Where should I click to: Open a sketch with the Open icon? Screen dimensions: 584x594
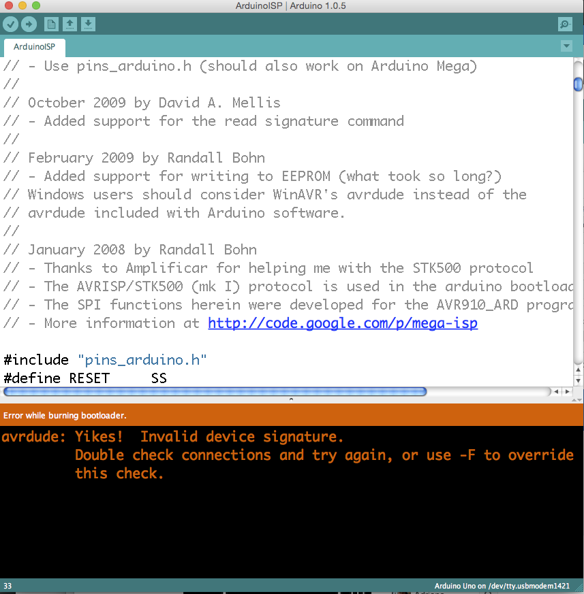(70, 24)
